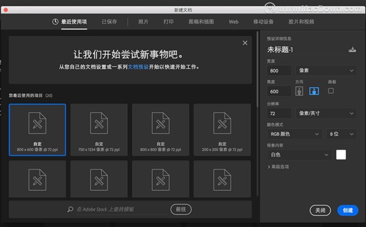Select the 750 x 1334 像素 preset card
Image resolution: width=366 pixels, height=227 pixels.
point(99,130)
